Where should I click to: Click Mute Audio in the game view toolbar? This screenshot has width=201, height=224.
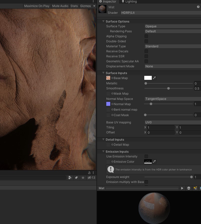click(60, 6)
